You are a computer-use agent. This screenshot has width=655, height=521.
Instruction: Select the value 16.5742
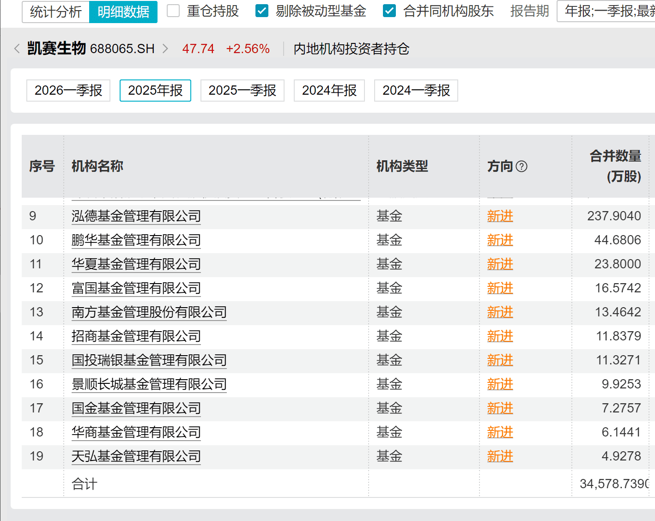618,288
